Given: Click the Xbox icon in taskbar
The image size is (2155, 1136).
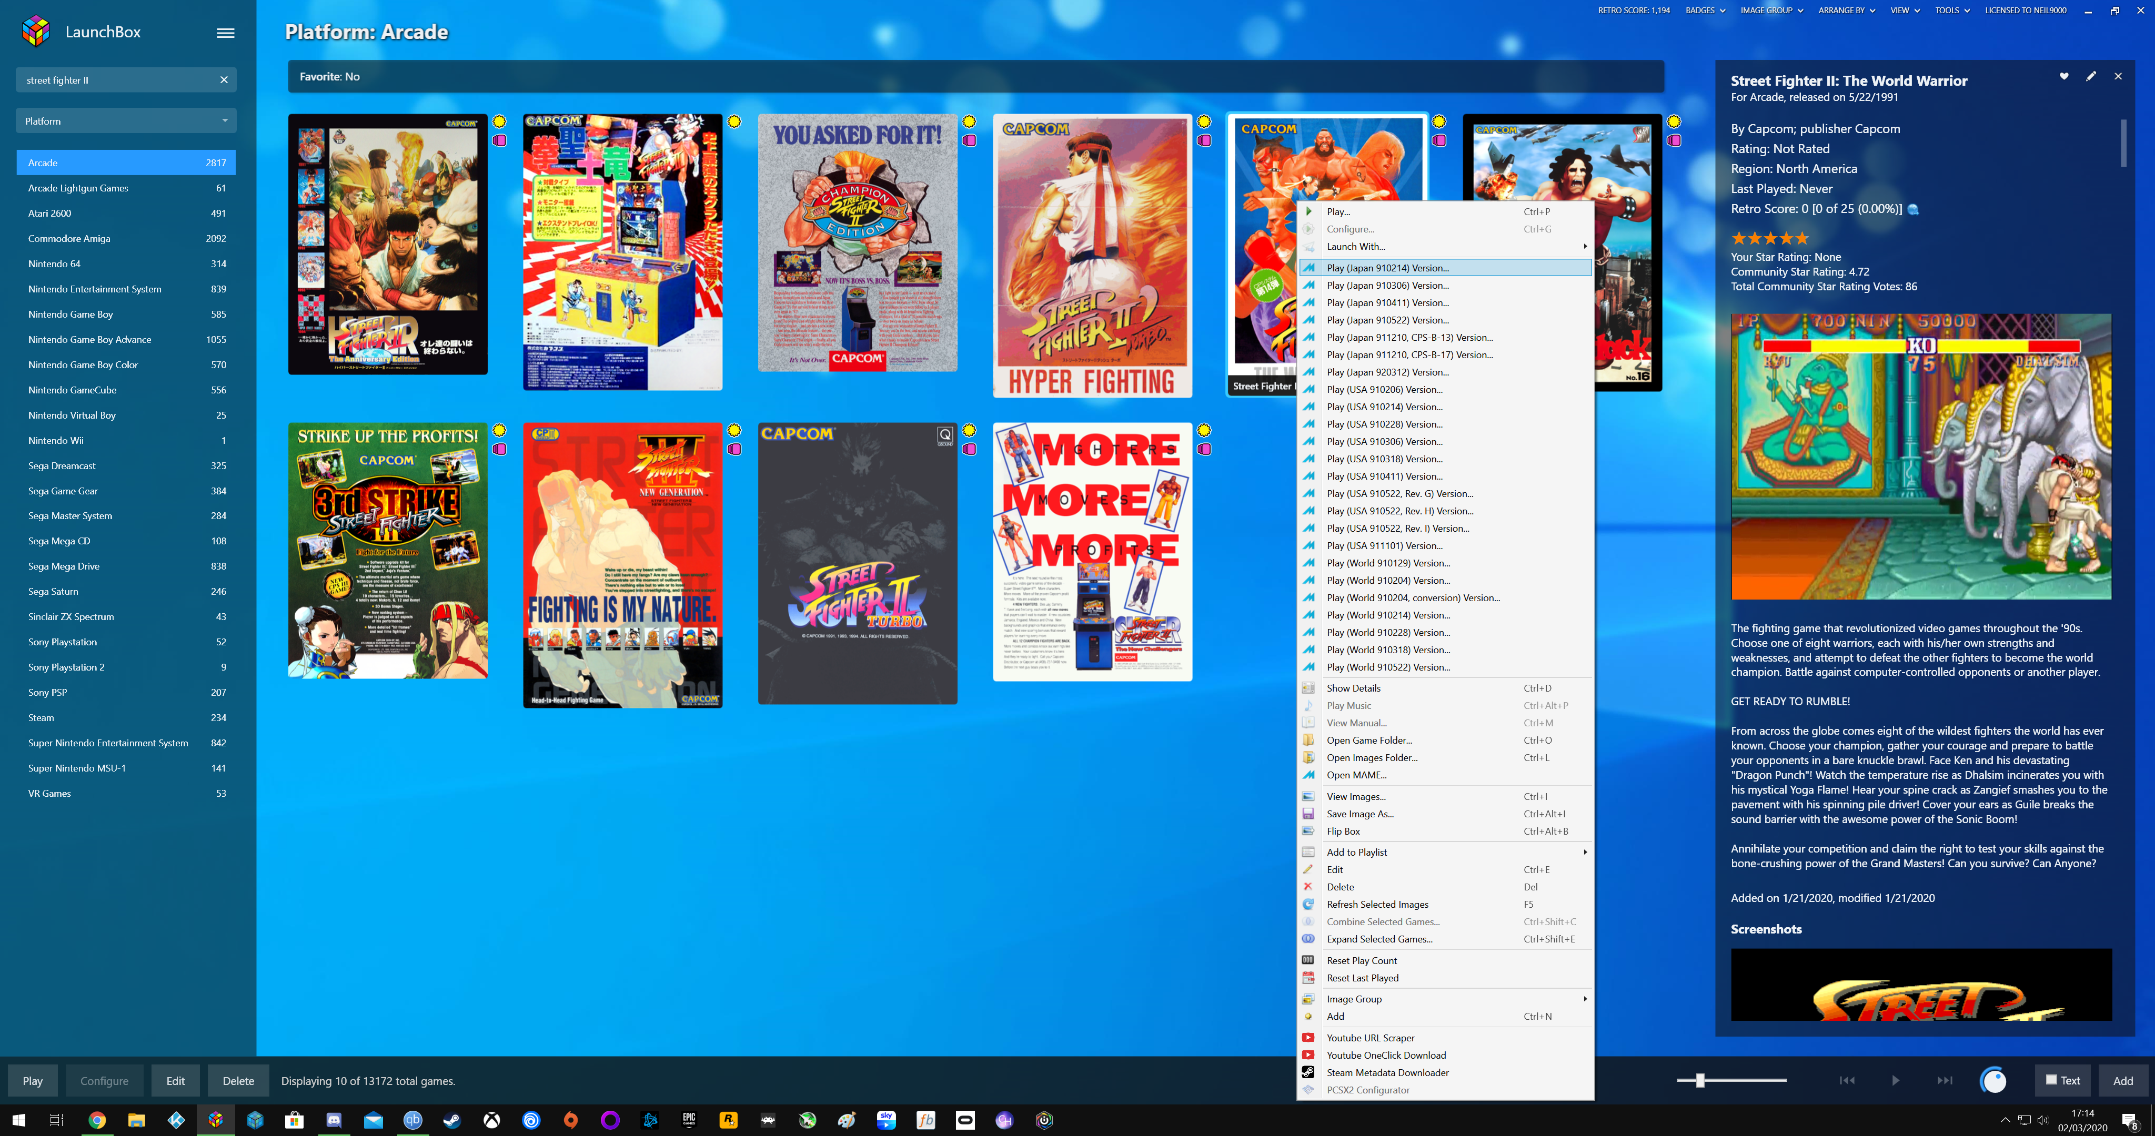Looking at the screenshot, I should pyautogui.click(x=492, y=1120).
